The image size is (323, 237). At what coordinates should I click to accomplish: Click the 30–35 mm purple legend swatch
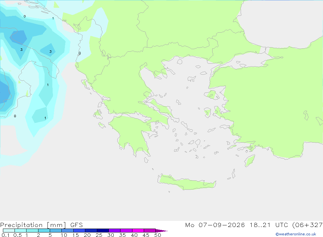[x=115, y=231]
